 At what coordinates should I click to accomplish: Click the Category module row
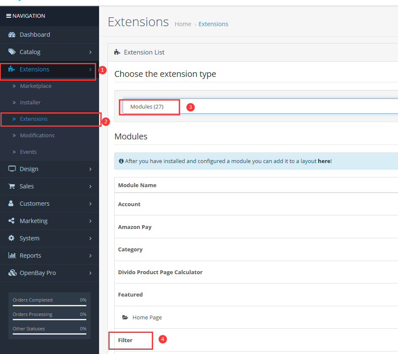(x=256, y=250)
